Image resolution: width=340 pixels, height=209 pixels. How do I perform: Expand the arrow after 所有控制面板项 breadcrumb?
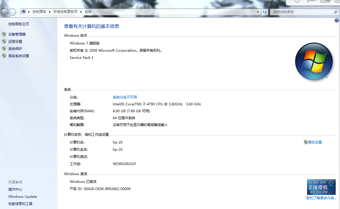[x=81, y=12]
